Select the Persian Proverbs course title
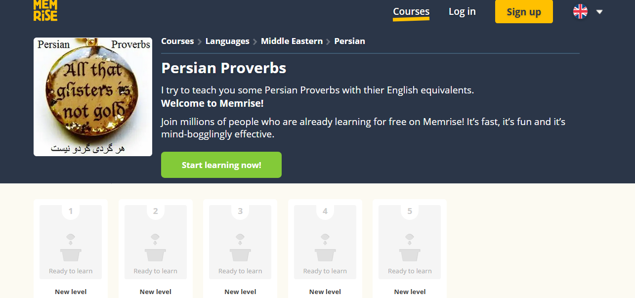Image resolution: width=635 pixels, height=298 pixels. pyautogui.click(x=224, y=68)
